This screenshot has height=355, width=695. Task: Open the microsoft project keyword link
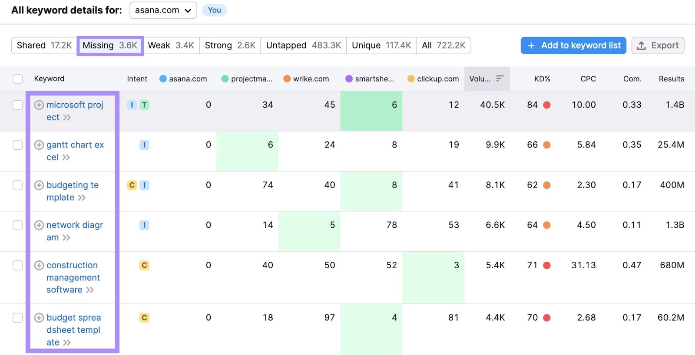click(x=75, y=111)
